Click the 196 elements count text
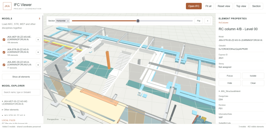Viewport: 266px width, 129px height. pyautogui.click(x=12, y=43)
